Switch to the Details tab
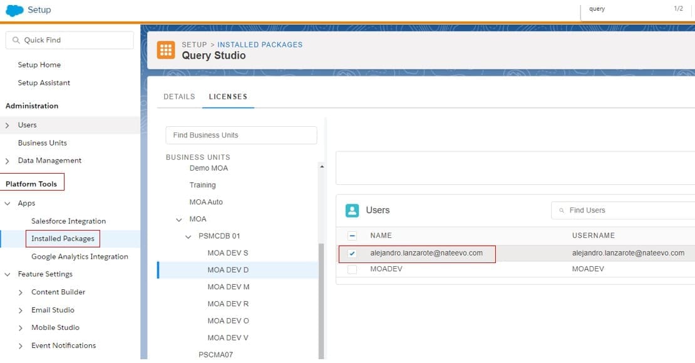This screenshot has width=695, height=363. 179,97
